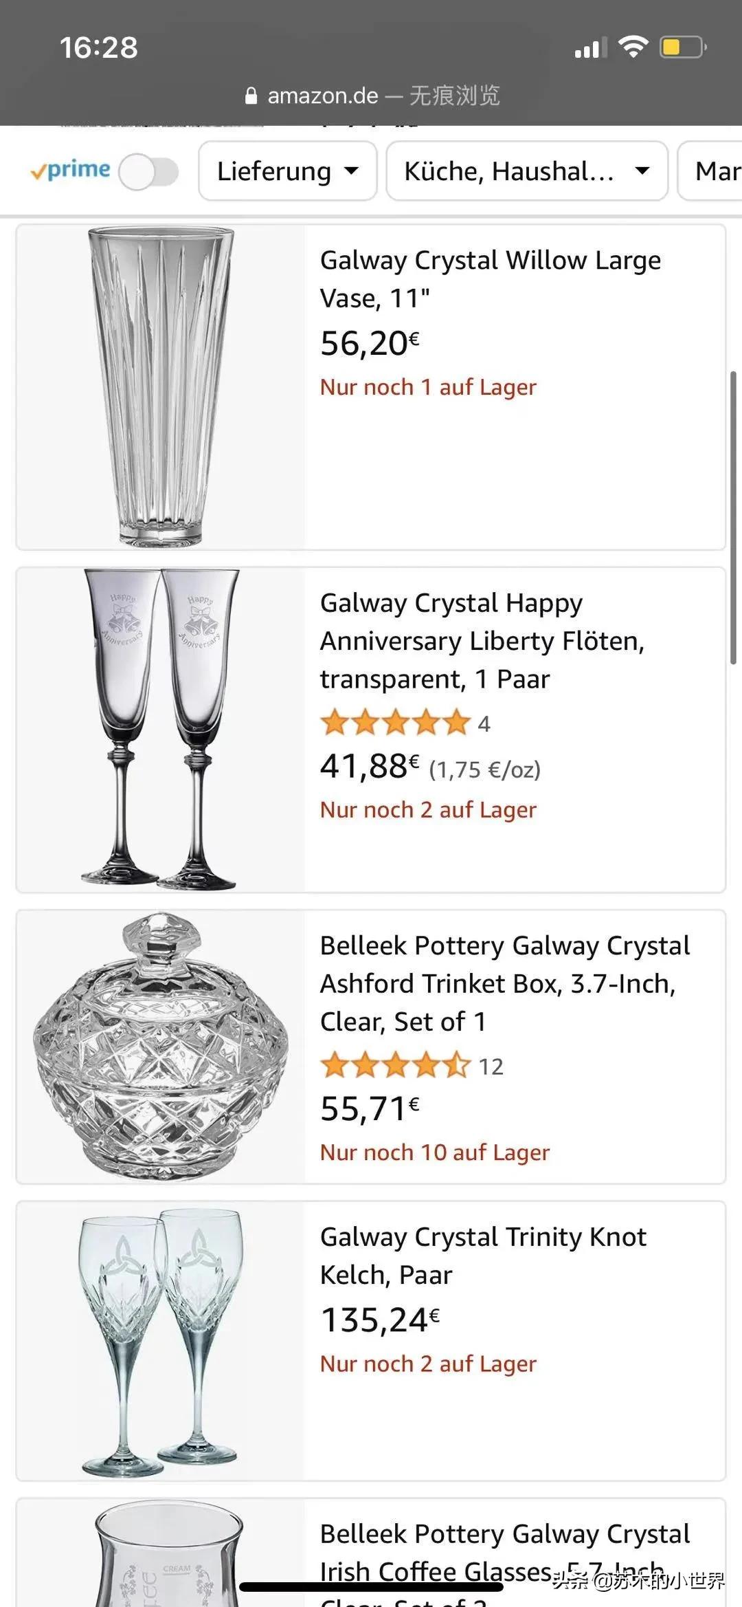View star ratings for Ashford Trinket Box

[x=395, y=1066]
